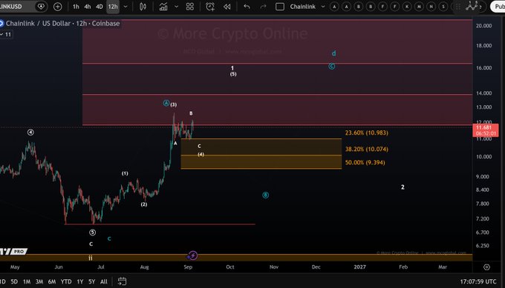Select the 4h timeframe
This screenshot has width=505, height=288.
click(x=88, y=7)
